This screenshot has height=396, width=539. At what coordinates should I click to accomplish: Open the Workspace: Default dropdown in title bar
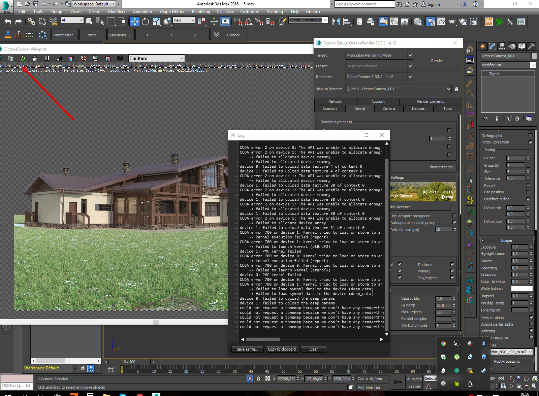pyautogui.click(x=94, y=4)
